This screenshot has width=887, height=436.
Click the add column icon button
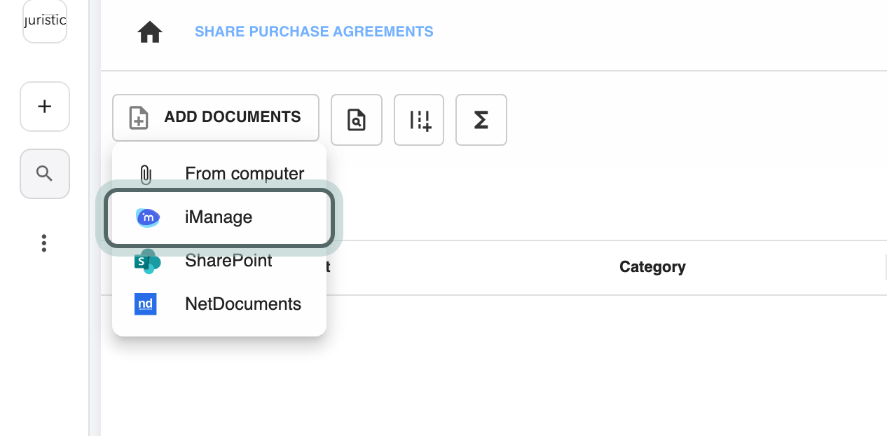coord(419,120)
